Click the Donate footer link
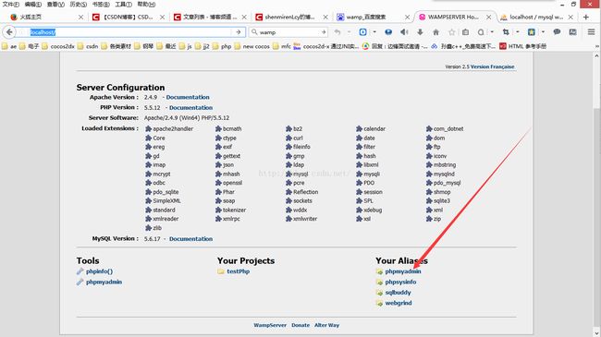The width and height of the screenshot is (601, 337). pyautogui.click(x=300, y=325)
